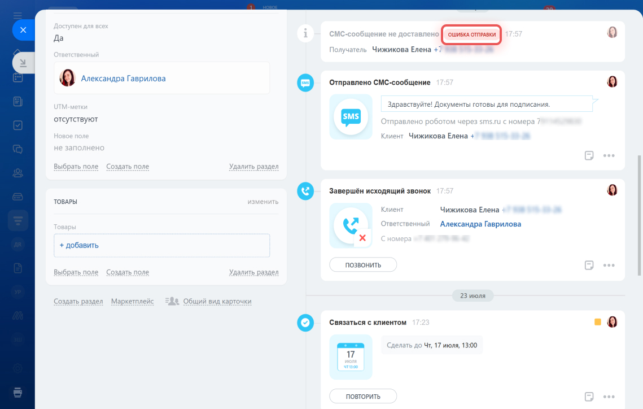The width and height of the screenshot is (643, 409).
Task: Open more options for Связаться с клиентом
Action: [609, 396]
